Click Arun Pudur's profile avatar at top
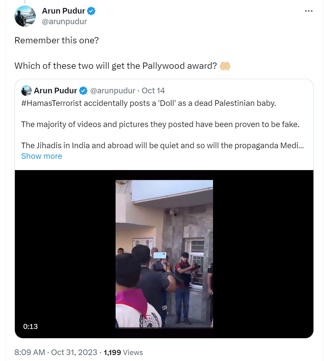Screen dimensions: 324x361 25,16
